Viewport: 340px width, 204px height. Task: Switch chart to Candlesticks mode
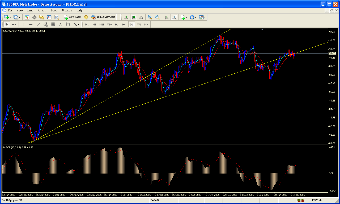click(134, 17)
